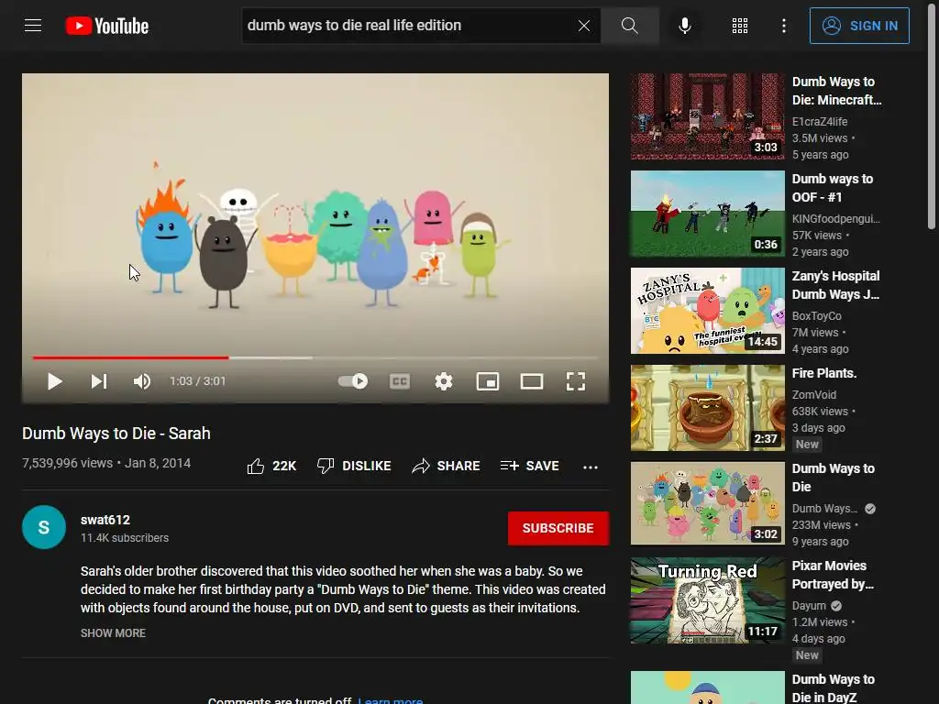This screenshot has width=939, height=704.
Task: Switch to theater mode
Action: (531, 381)
